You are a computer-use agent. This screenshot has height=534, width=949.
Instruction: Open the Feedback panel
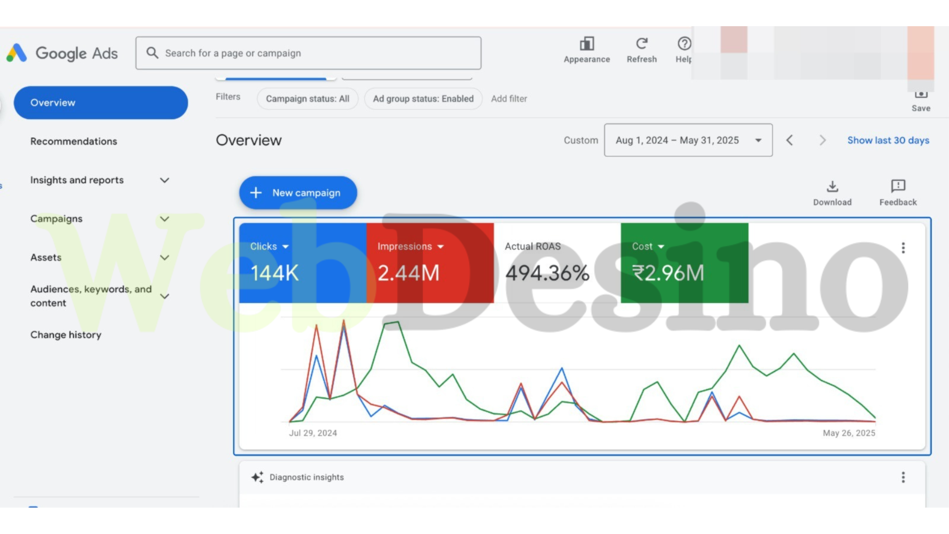tap(898, 187)
